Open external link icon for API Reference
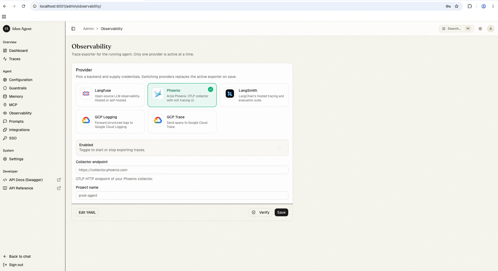Image resolution: width=498 pixels, height=271 pixels. click(59, 188)
